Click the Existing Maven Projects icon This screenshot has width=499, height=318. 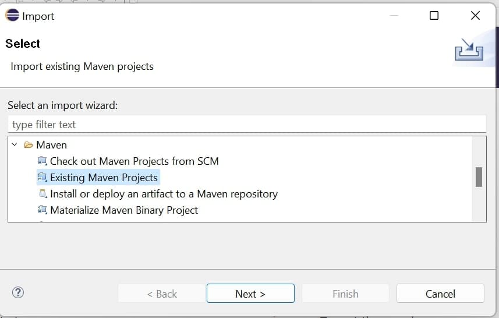click(x=42, y=178)
